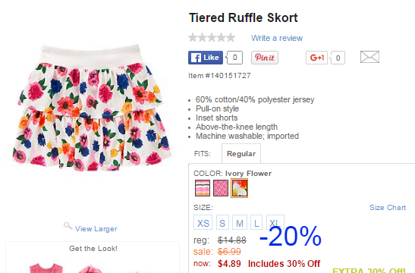415x273 pixels.
Task: Select size XS
Action: (203, 222)
